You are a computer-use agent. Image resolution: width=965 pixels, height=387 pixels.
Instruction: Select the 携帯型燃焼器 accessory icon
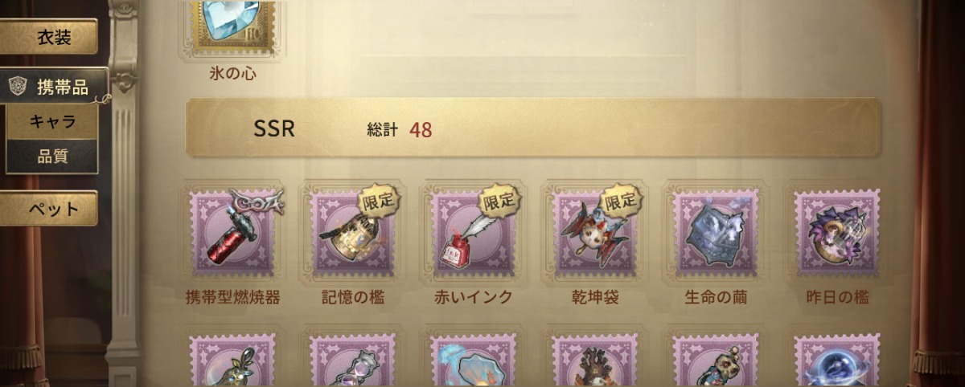(x=232, y=233)
